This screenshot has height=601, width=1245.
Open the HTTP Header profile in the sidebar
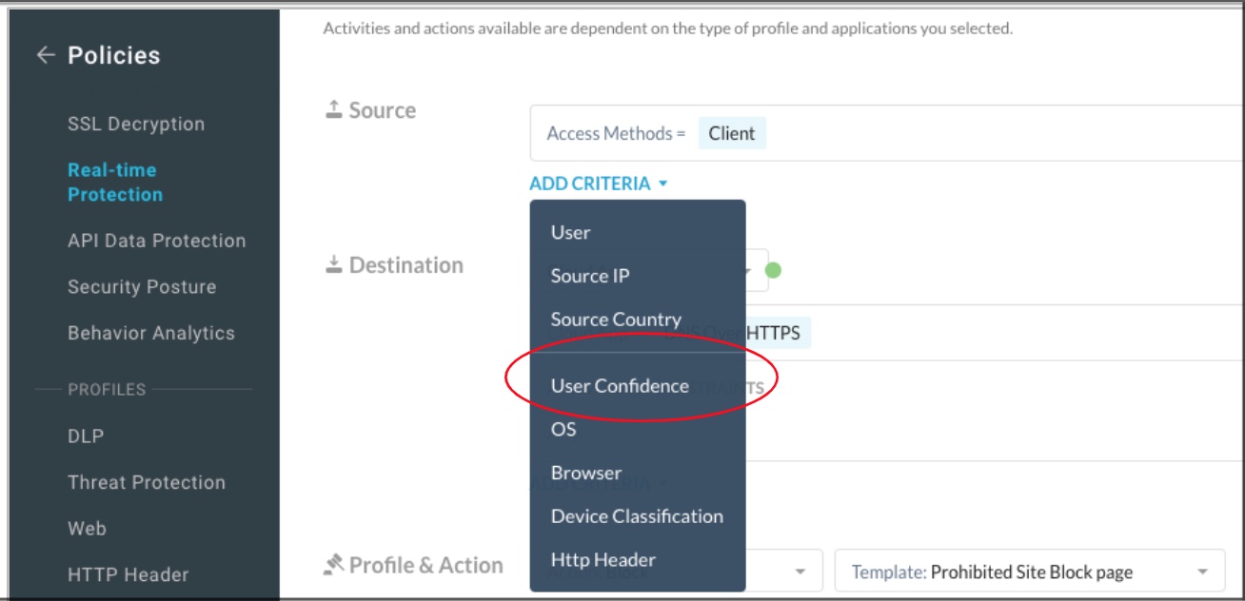tap(128, 574)
